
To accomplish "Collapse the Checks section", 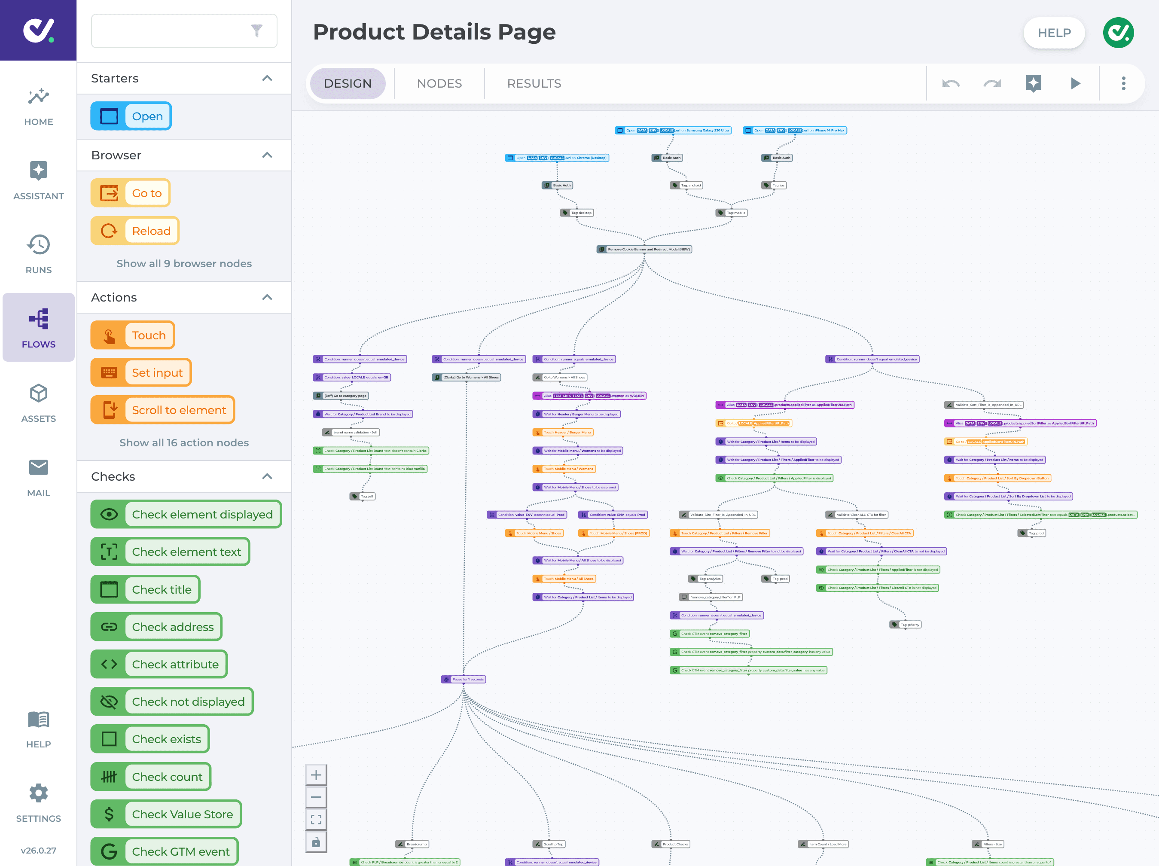I will (267, 476).
